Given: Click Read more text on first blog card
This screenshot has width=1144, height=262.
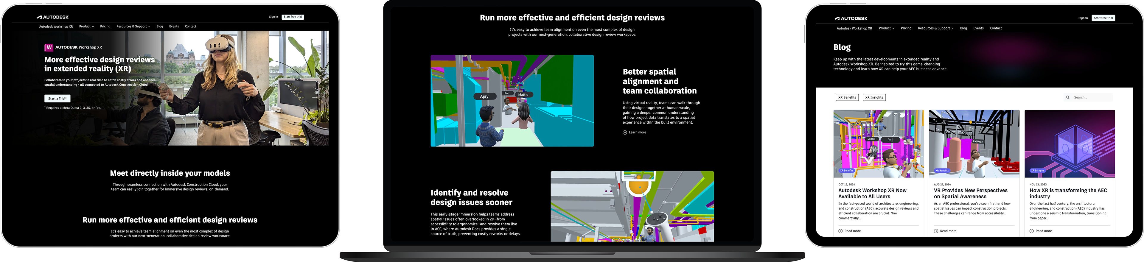Looking at the screenshot, I should (852, 231).
